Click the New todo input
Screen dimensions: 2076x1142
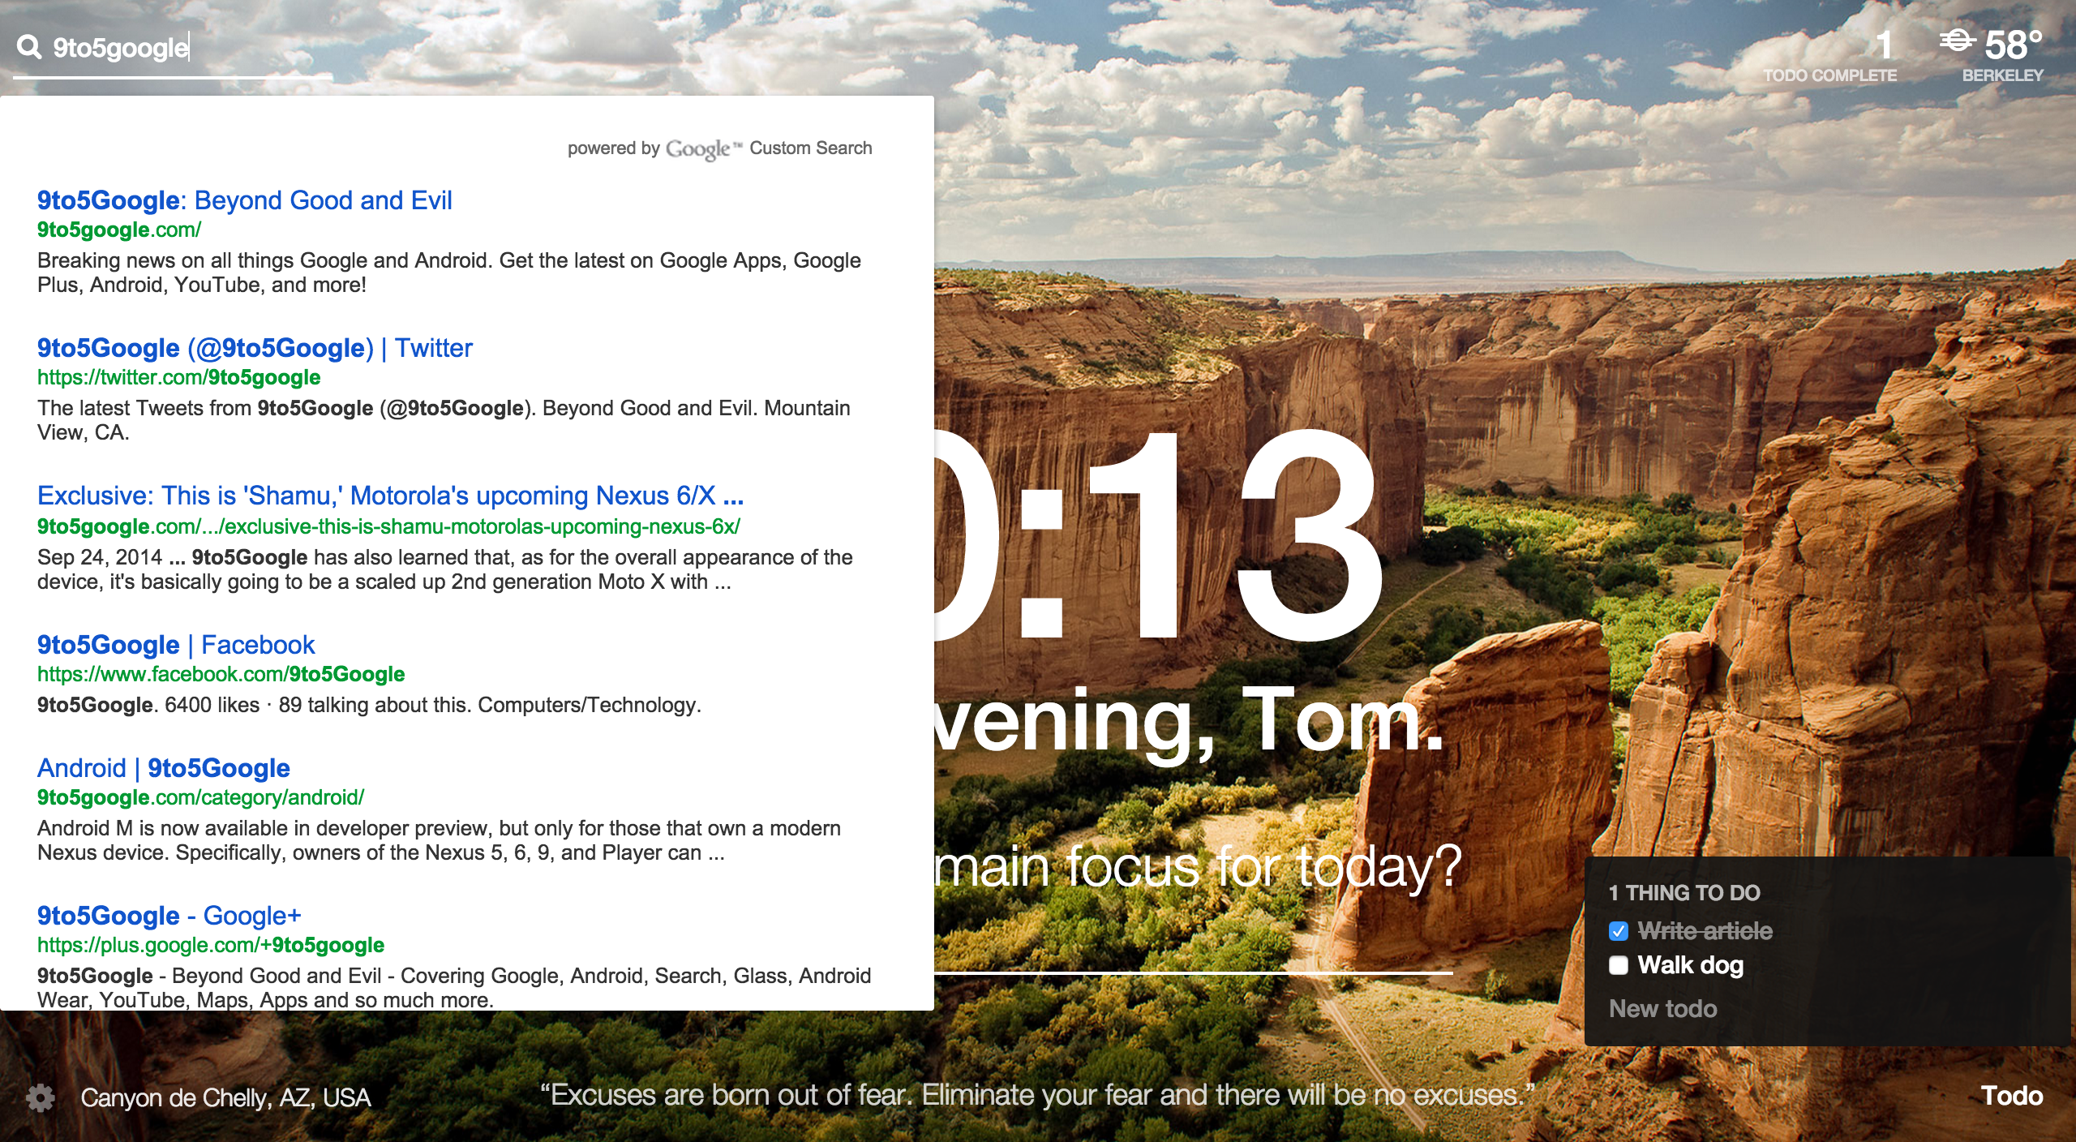pyautogui.click(x=1663, y=1008)
